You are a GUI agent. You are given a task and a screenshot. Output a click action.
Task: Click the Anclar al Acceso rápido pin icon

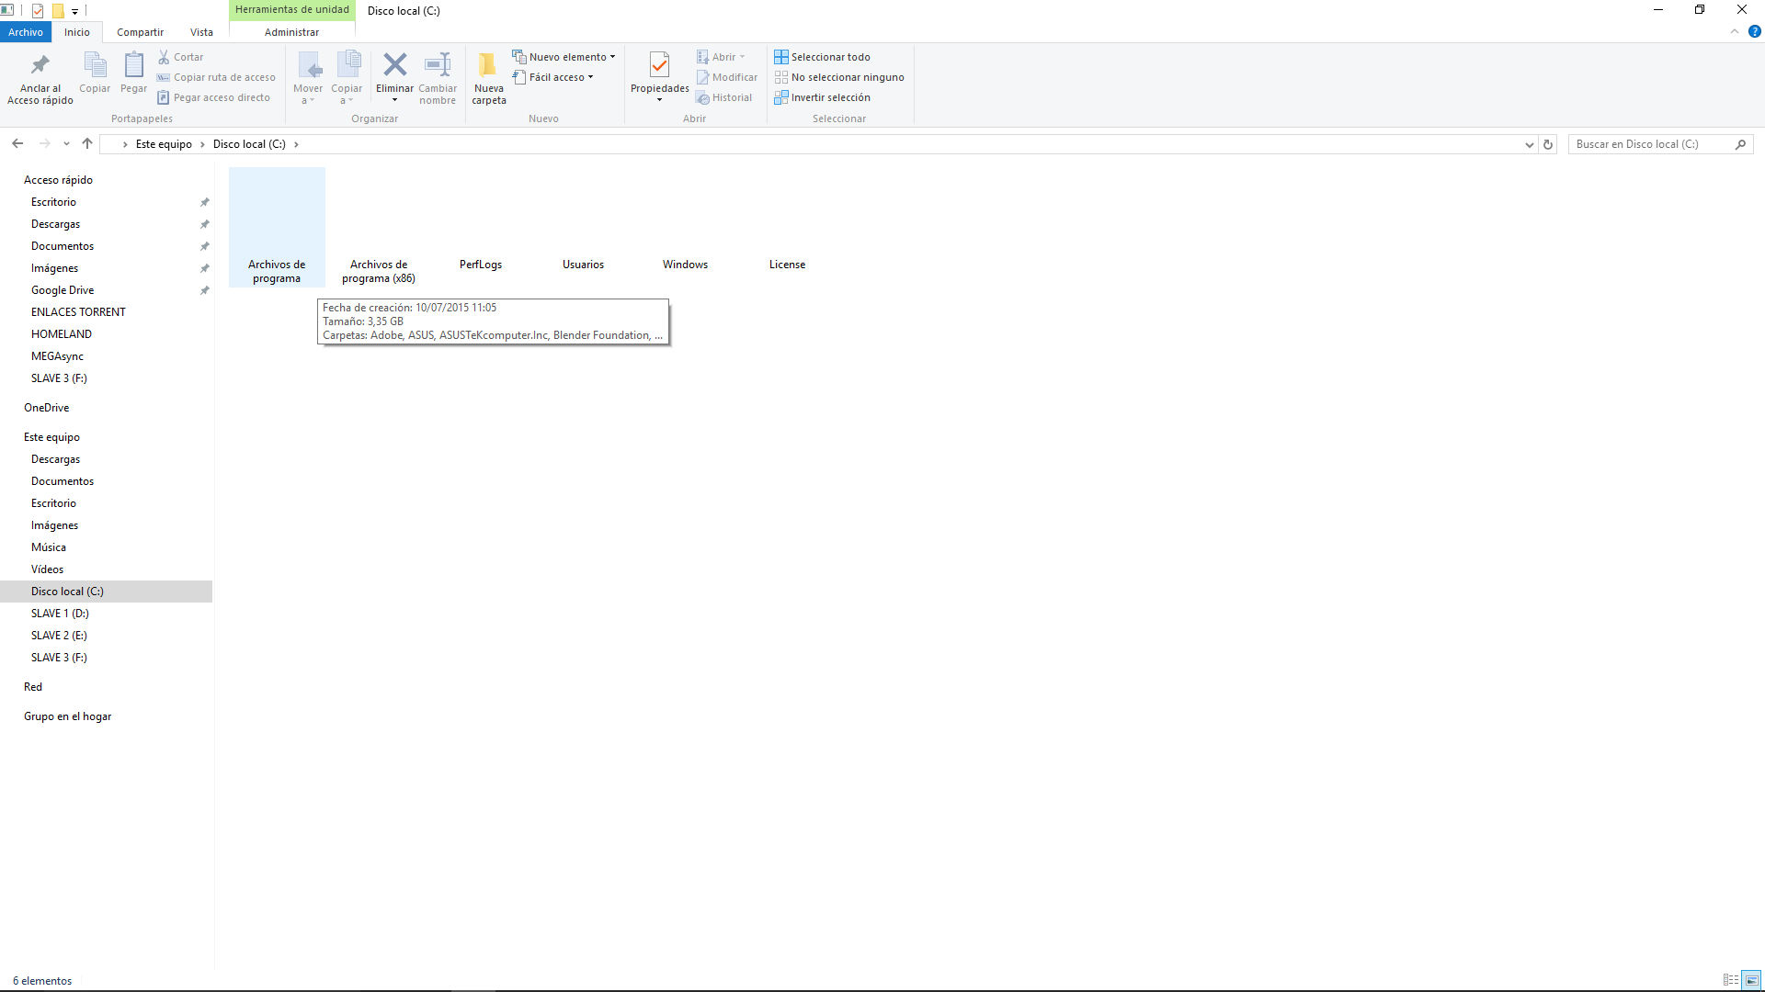(x=40, y=65)
